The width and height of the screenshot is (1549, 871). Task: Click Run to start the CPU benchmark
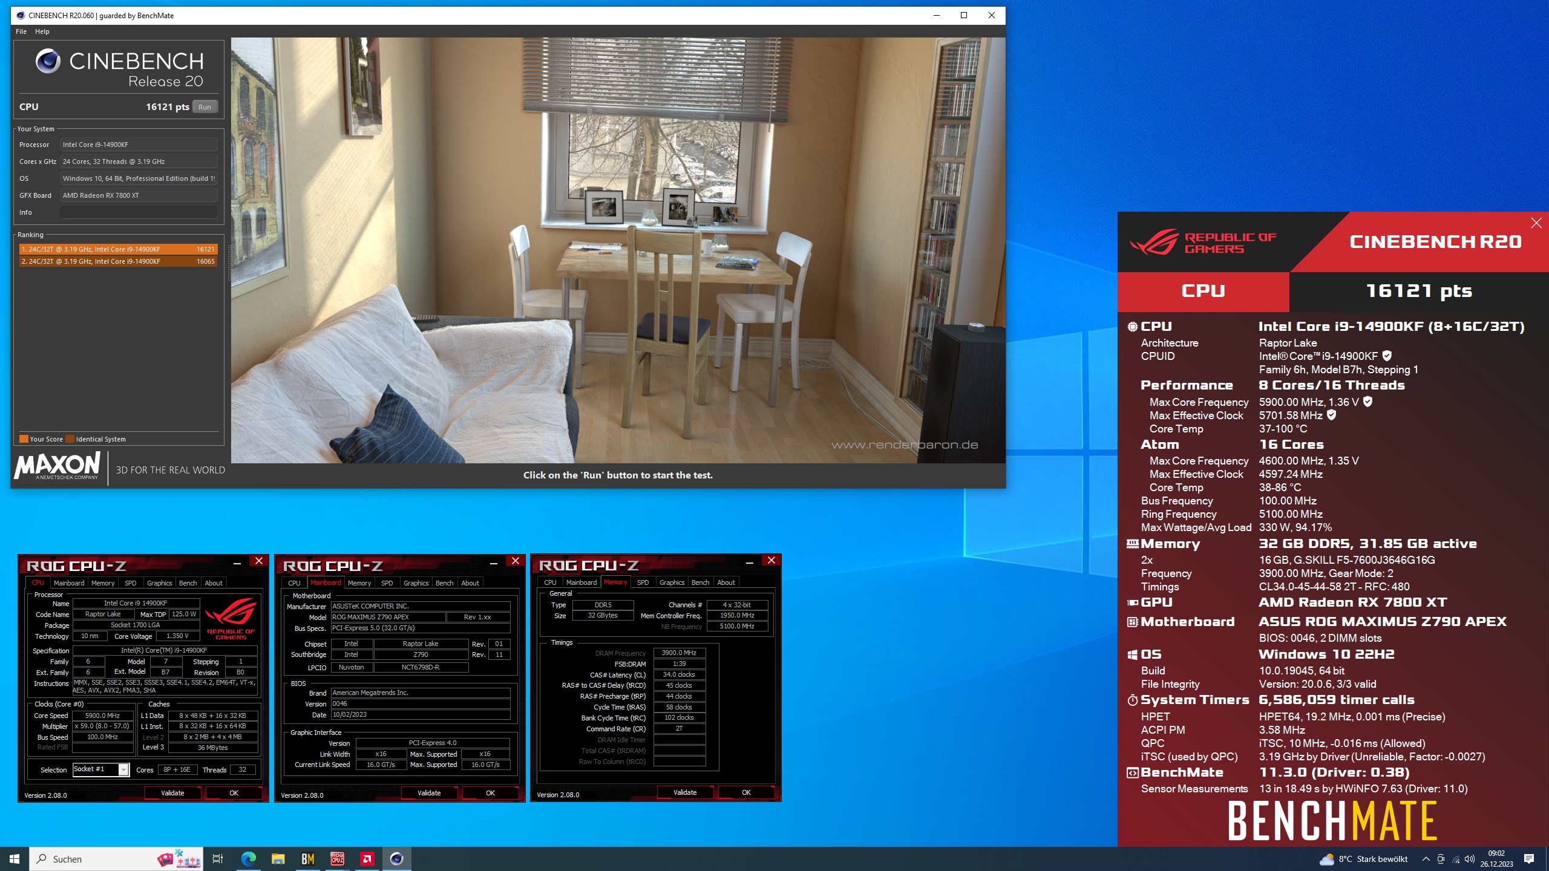[205, 107]
